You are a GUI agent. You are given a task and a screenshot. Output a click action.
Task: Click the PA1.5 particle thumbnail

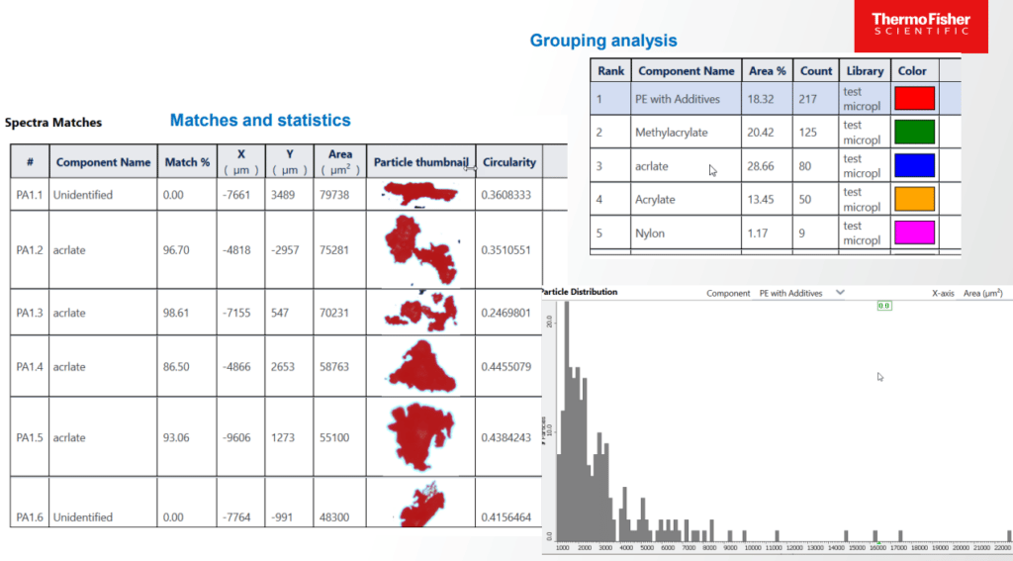pos(421,437)
